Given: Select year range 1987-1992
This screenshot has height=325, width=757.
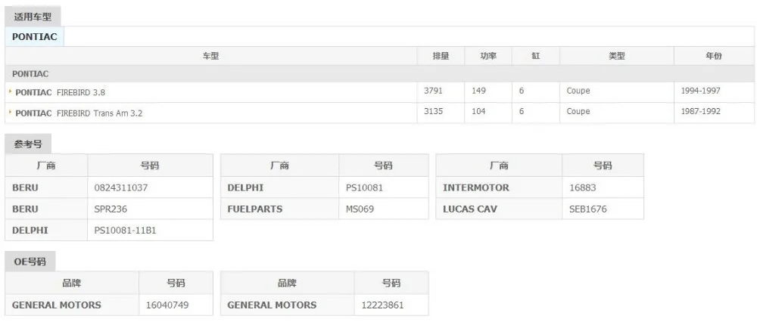Looking at the screenshot, I should (x=700, y=111).
